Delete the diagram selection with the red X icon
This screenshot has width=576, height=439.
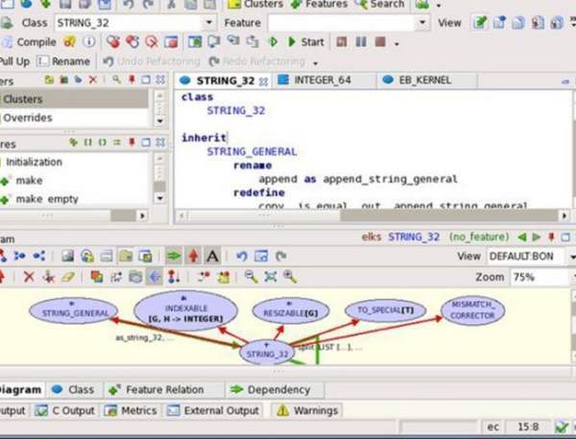click(29, 277)
